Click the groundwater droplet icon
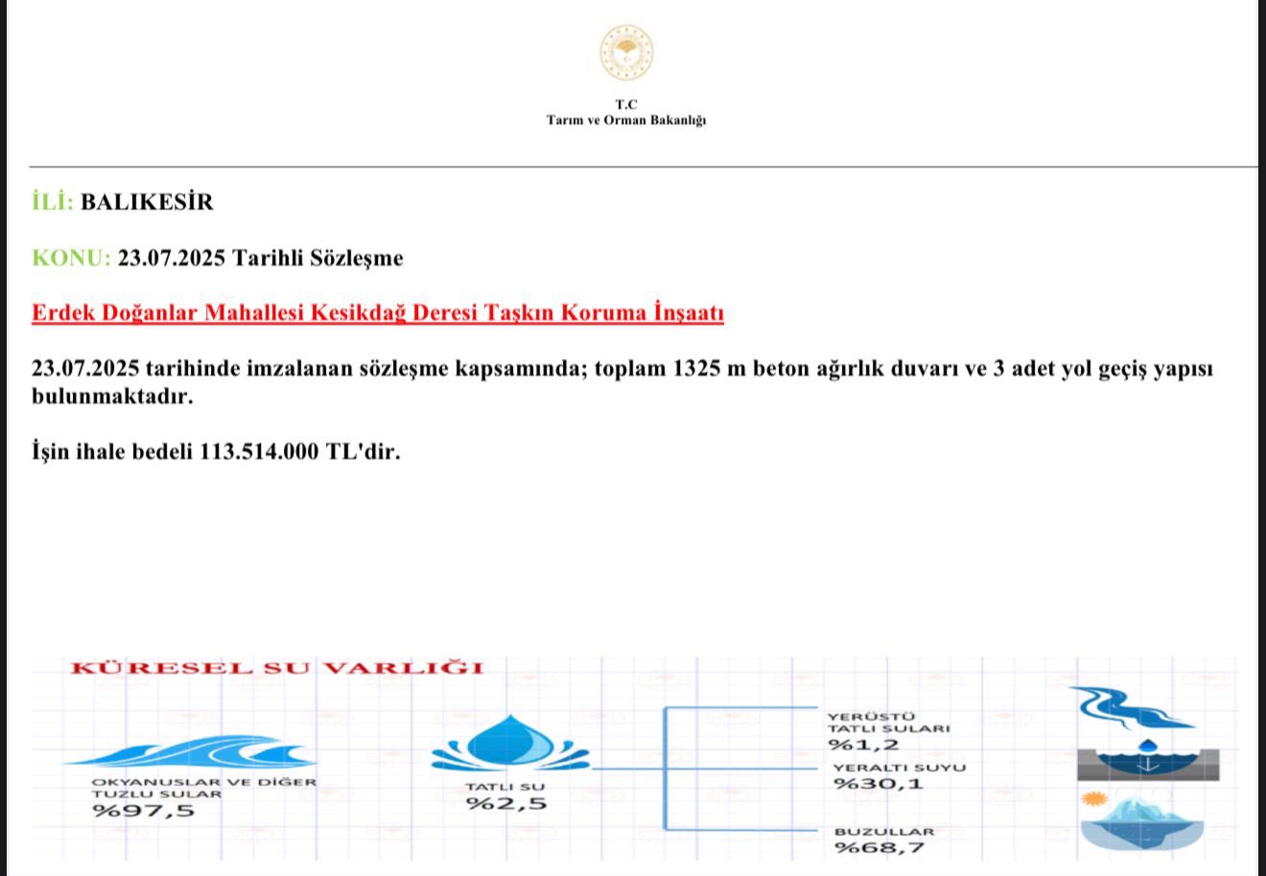 point(1148,761)
